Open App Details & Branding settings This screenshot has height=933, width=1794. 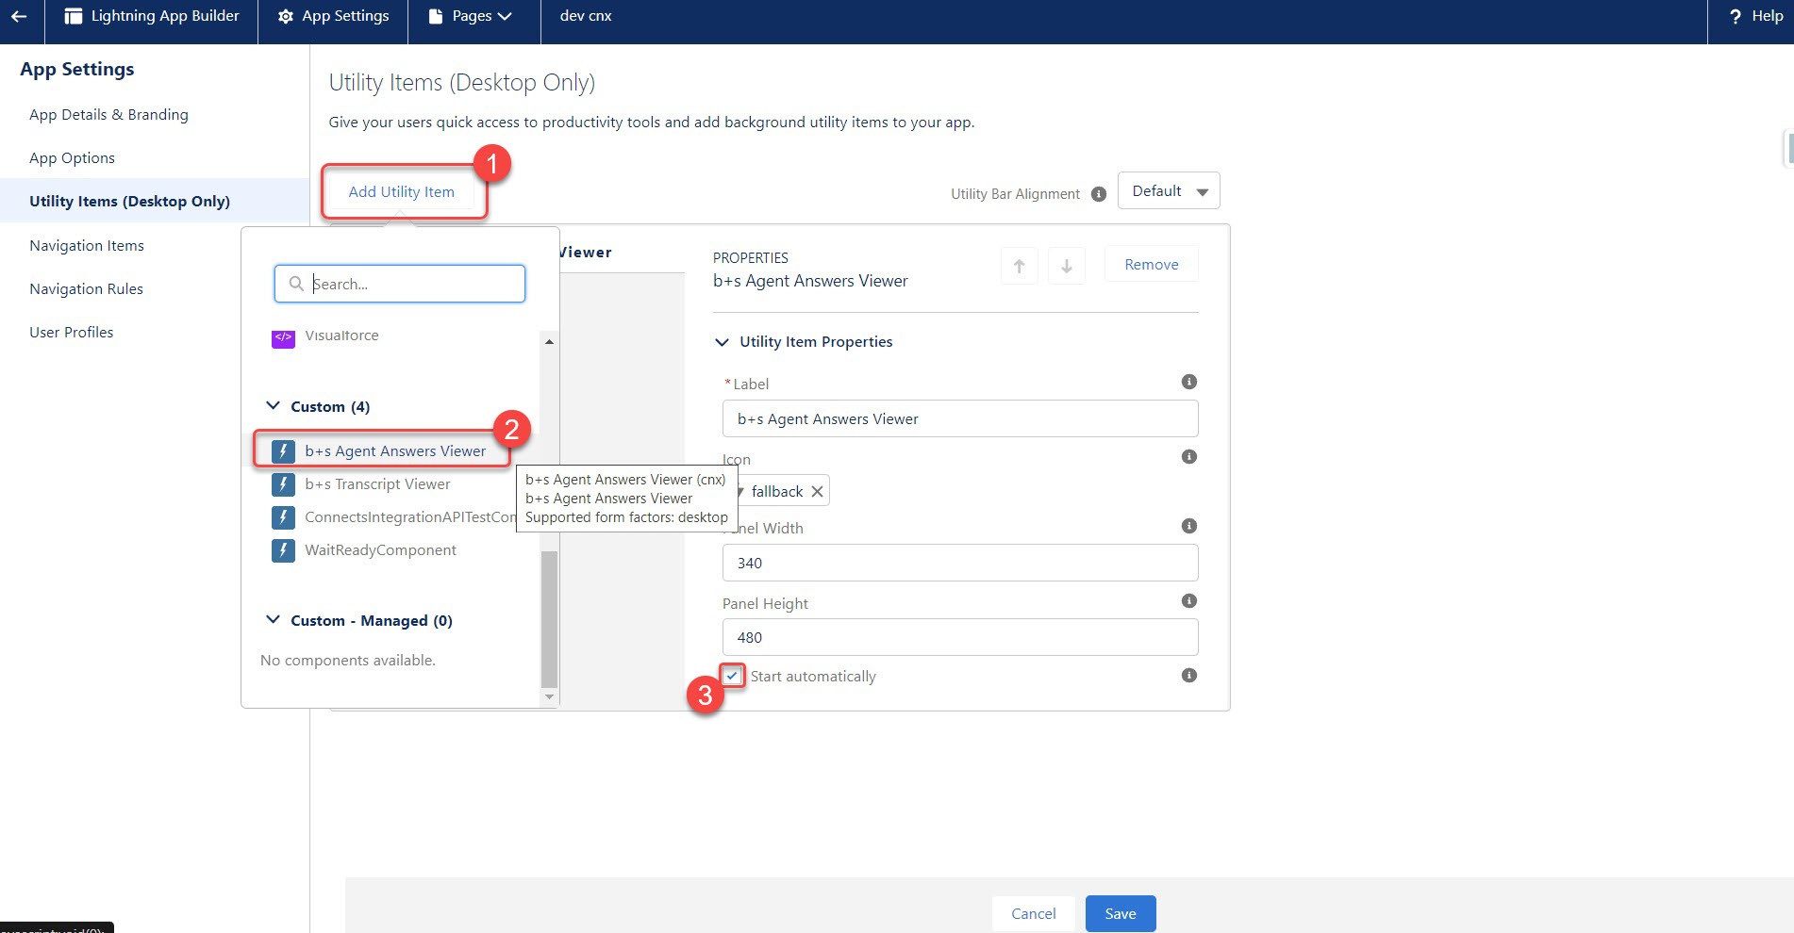(x=108, y=115)
